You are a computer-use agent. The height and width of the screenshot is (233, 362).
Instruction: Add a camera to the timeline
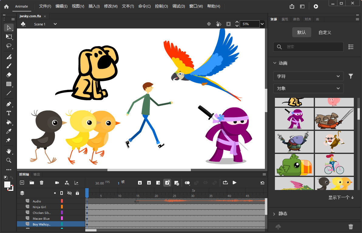(57, 183)
